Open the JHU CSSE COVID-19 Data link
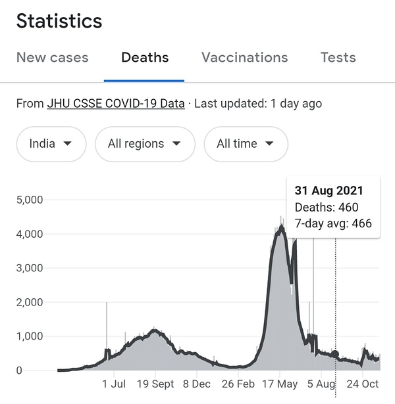Screen dimensions: 395x404 coord(116,104)
